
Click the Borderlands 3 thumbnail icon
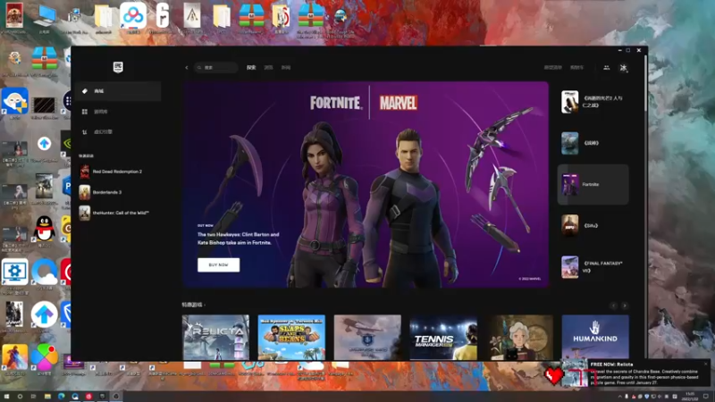pyautogui.click(x=84, y=192)
